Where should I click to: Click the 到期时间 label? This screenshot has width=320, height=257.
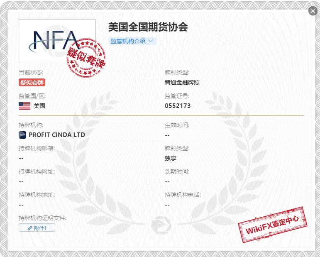[177, 171]
